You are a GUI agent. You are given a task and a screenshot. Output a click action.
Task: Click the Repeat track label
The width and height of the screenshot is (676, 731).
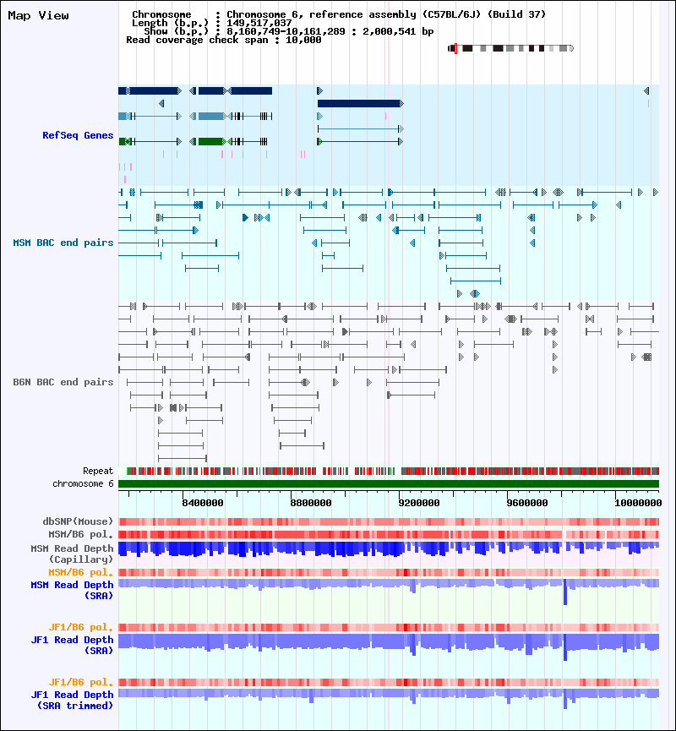tap(98, 471)
